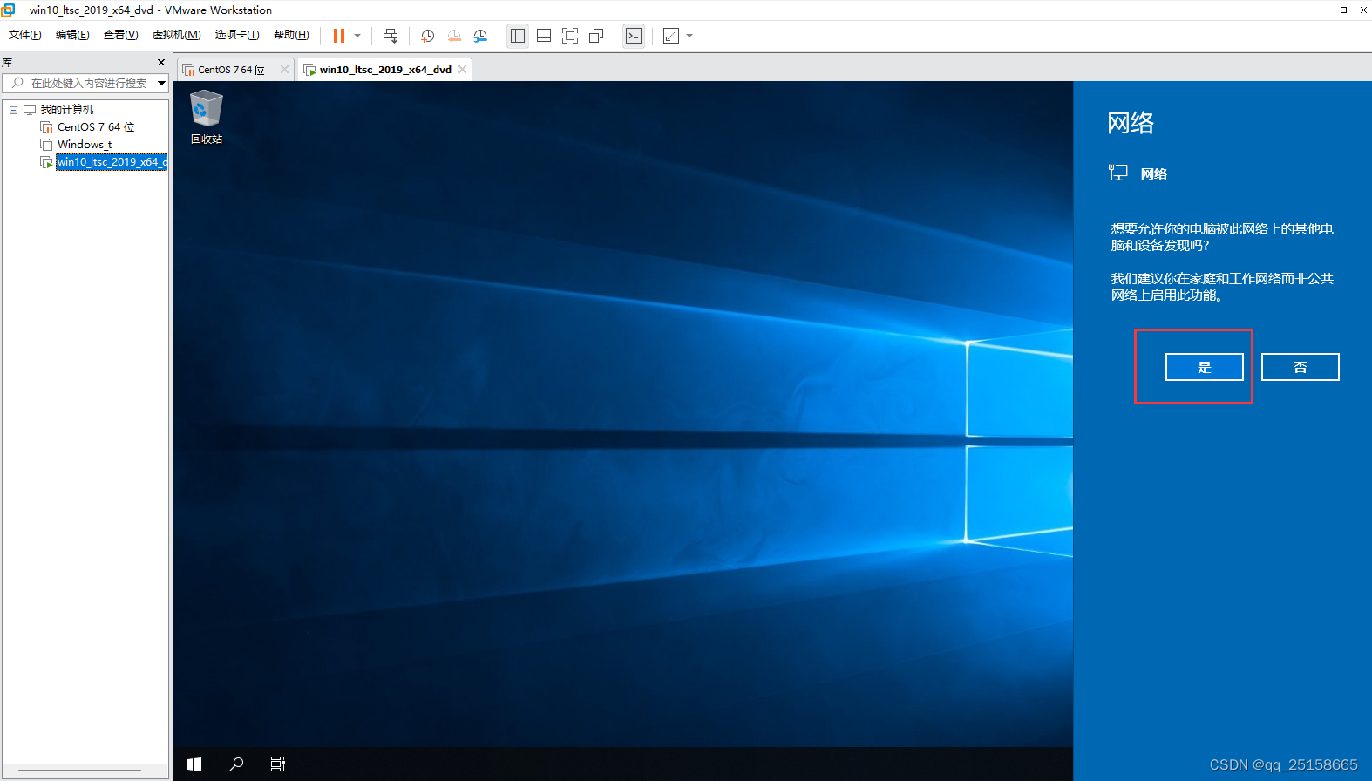Screen dimensions: 1372x781
Task: Open the 虚拟机(M) menu
Action: [176, 35]
